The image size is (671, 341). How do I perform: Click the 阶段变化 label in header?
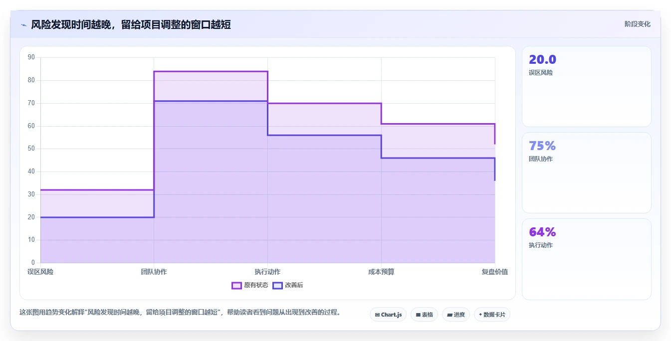(637, 24)
